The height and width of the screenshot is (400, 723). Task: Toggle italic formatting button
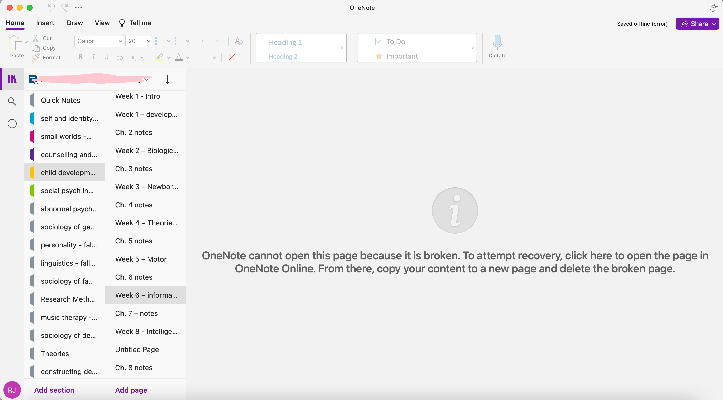(93, 57)
